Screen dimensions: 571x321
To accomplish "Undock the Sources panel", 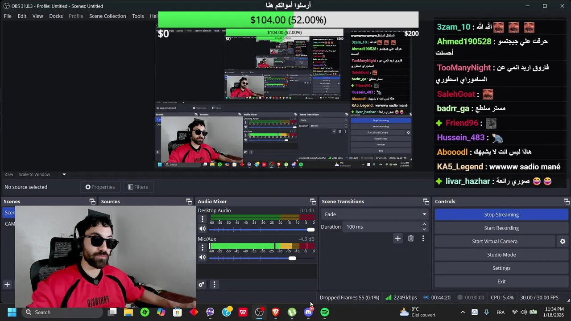I will point(189,202).
